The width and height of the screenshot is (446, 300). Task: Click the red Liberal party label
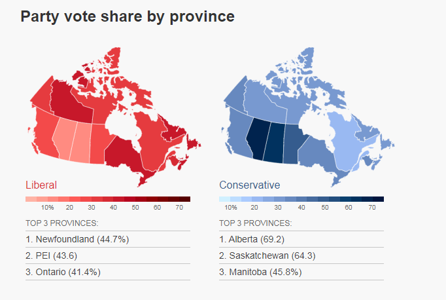[41, 185]
